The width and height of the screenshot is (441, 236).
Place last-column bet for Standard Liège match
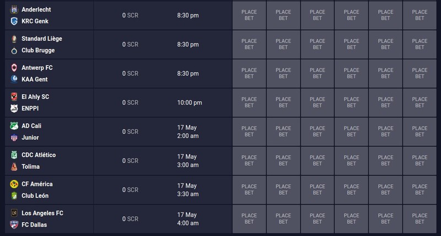[x=420, y=45]
